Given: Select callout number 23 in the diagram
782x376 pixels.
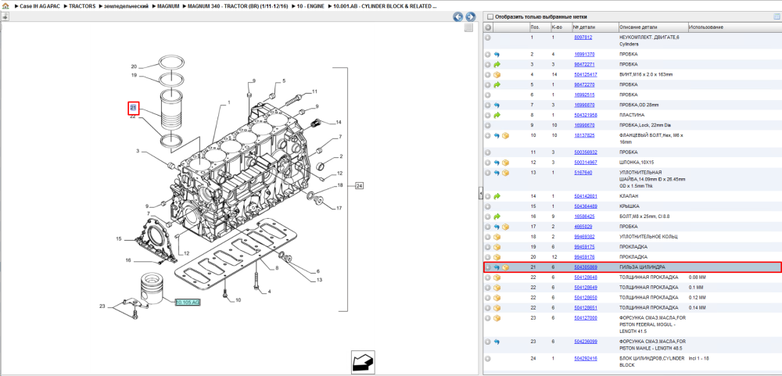Looking at the screenshot, I should point(102,306).
